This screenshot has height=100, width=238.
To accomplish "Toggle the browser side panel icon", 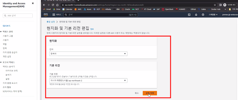I will pos(220,5).
